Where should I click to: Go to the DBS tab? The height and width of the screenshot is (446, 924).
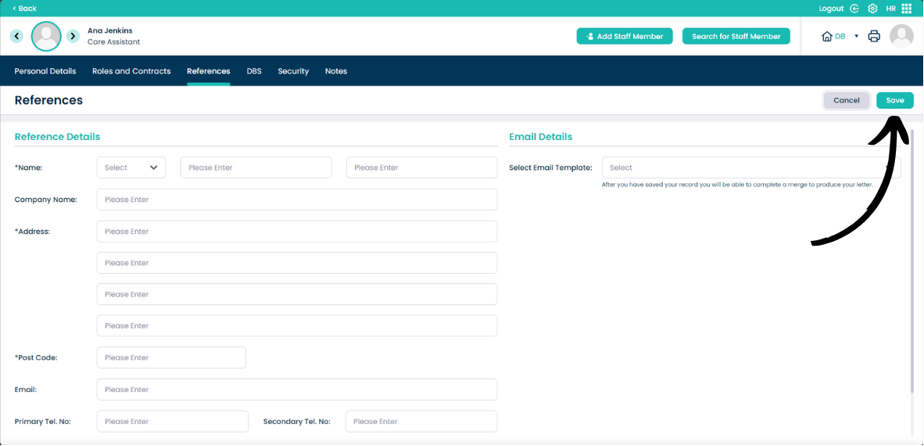point(254,71)
